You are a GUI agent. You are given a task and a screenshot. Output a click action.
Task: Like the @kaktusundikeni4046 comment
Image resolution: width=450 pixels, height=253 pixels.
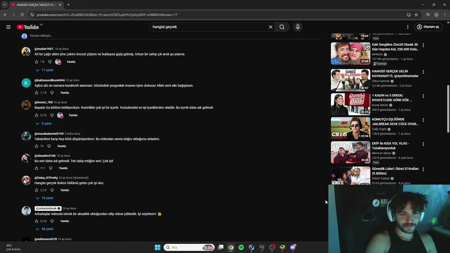[x=37, y=93]
